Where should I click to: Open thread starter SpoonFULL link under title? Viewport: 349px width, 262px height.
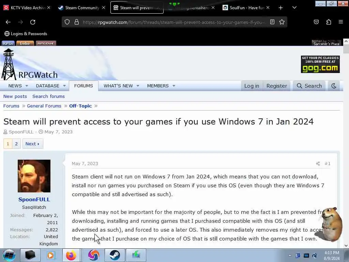click(21, 132)
